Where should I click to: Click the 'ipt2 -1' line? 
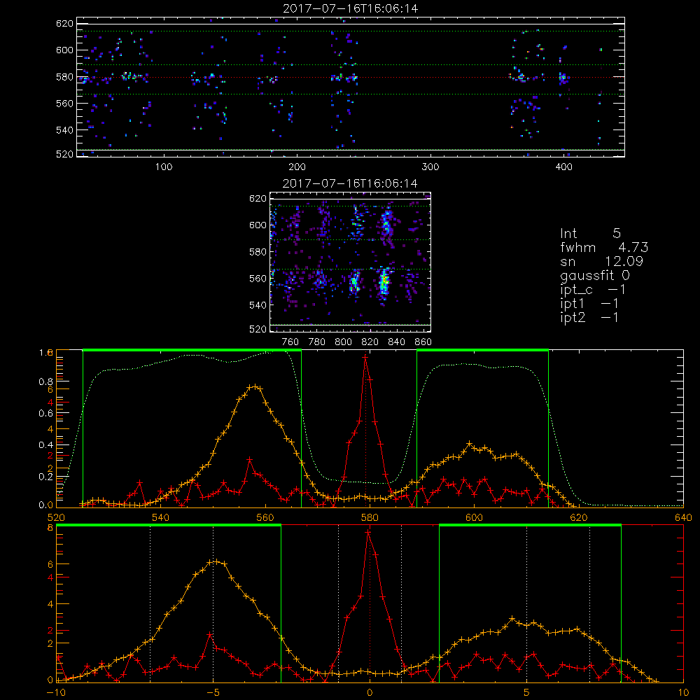pos(589,317)
